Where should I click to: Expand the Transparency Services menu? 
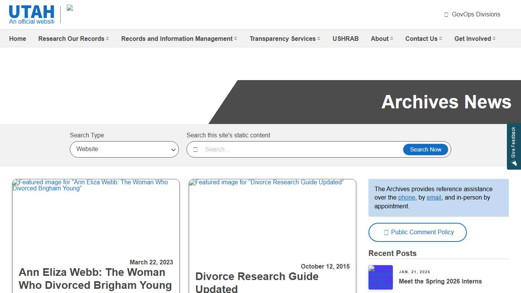(285, 39)
